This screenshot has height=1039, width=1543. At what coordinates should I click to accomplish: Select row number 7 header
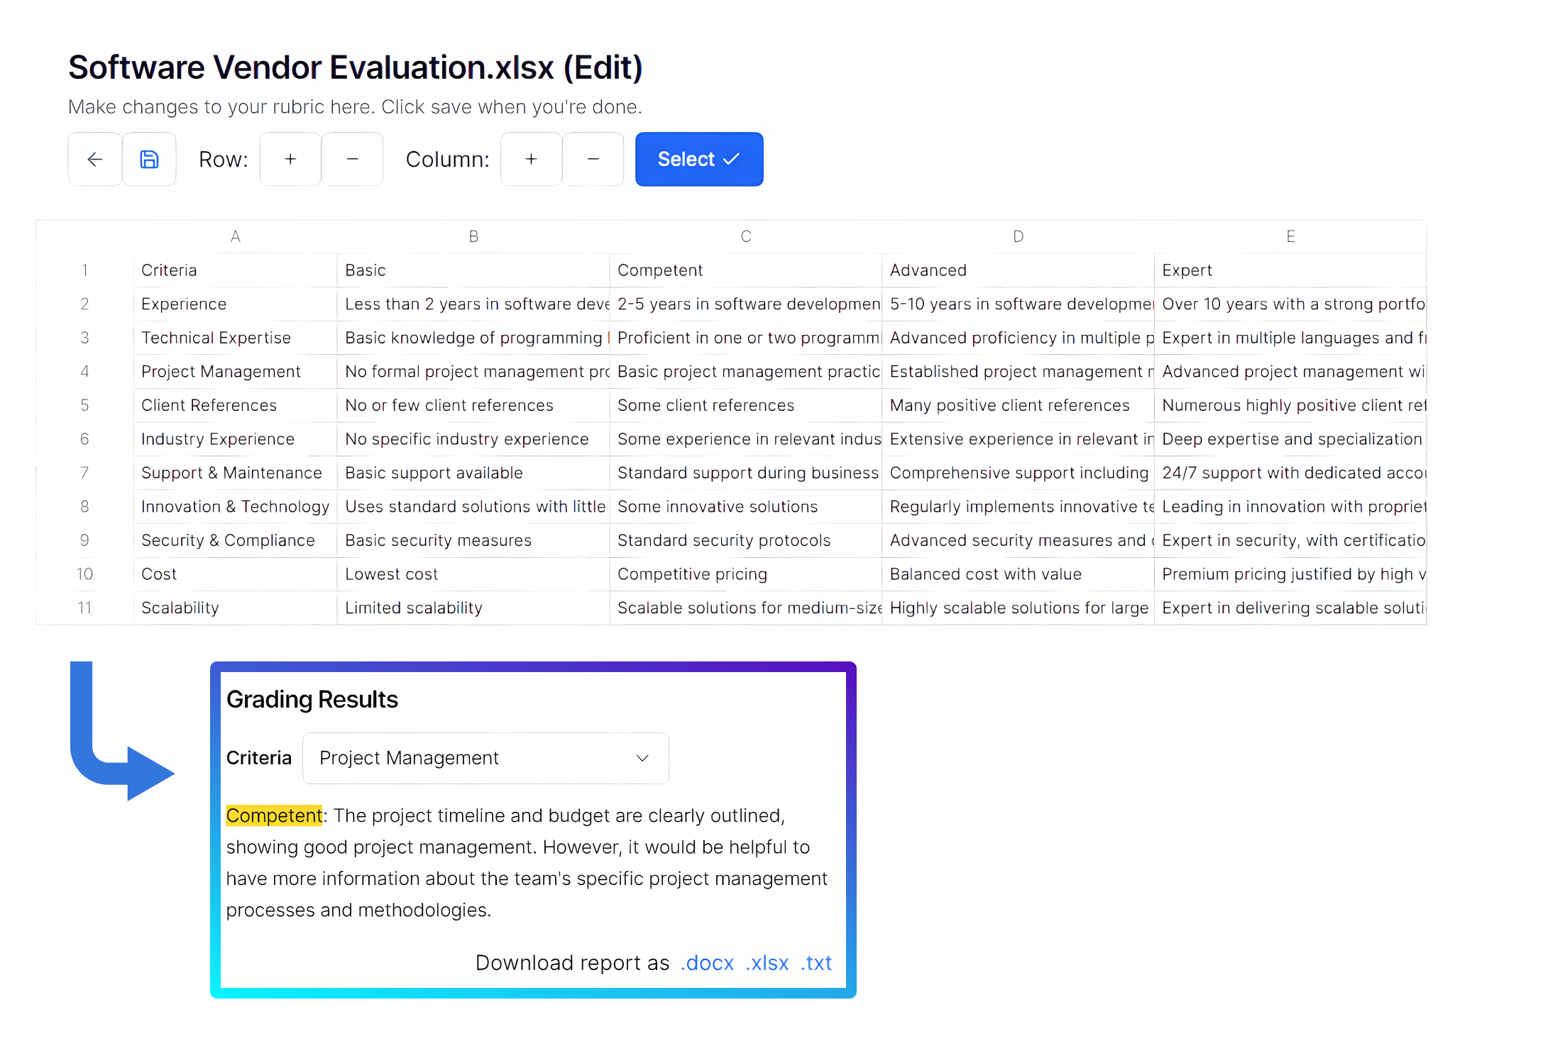coord(84,473)
